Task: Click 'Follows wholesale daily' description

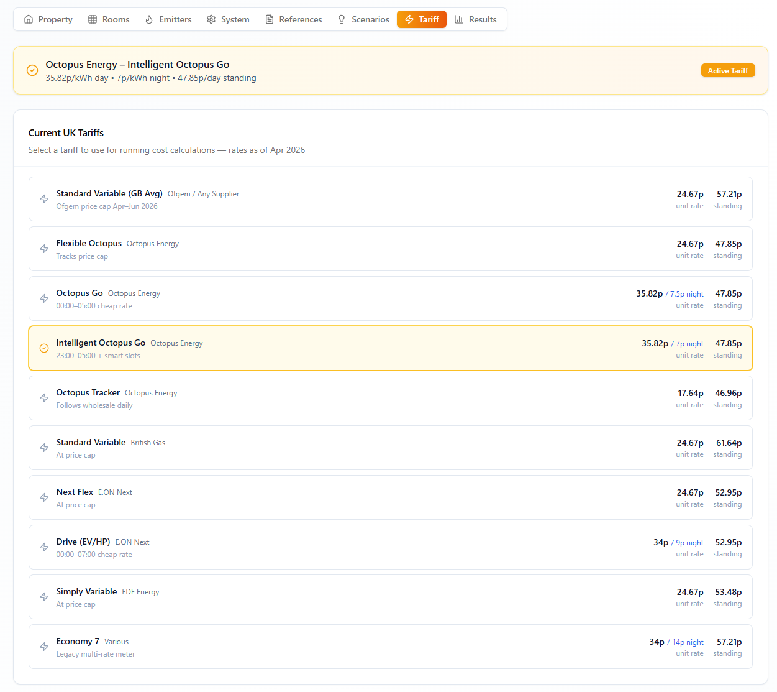Action: point(94,405)
